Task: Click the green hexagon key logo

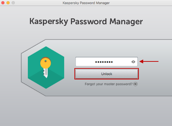Action: 46,67
